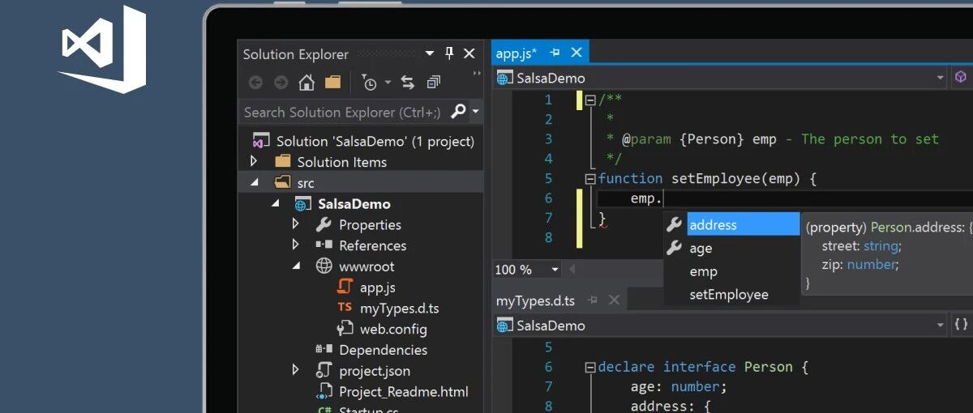
Task: Click the config file icon beside web.config
Action: click(345, 329)
